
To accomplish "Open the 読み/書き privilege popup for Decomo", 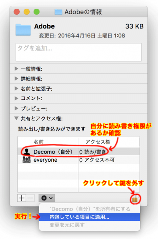I will click(x=92, y=152).
